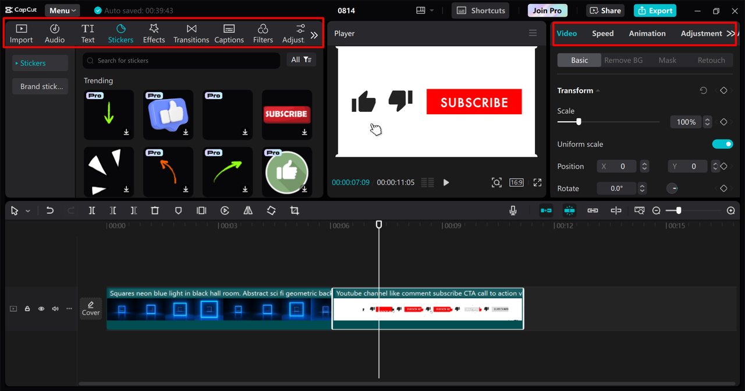Click the Search for stickers field

tap(181, 60)
